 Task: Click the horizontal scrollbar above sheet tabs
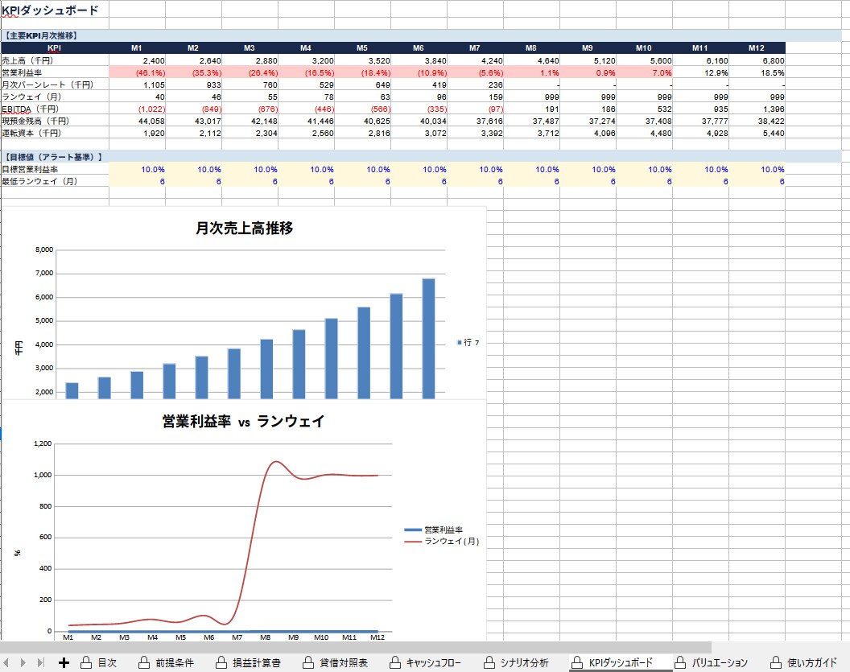point(356,647)
